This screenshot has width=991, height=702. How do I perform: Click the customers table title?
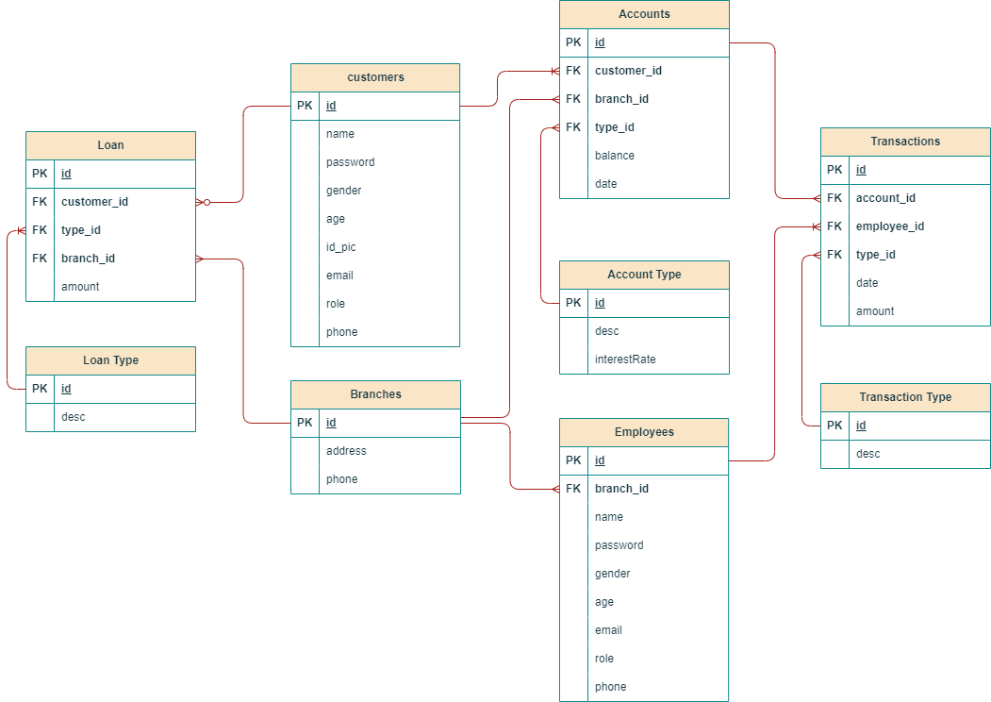pyautogui.click(x=375, y=77)
